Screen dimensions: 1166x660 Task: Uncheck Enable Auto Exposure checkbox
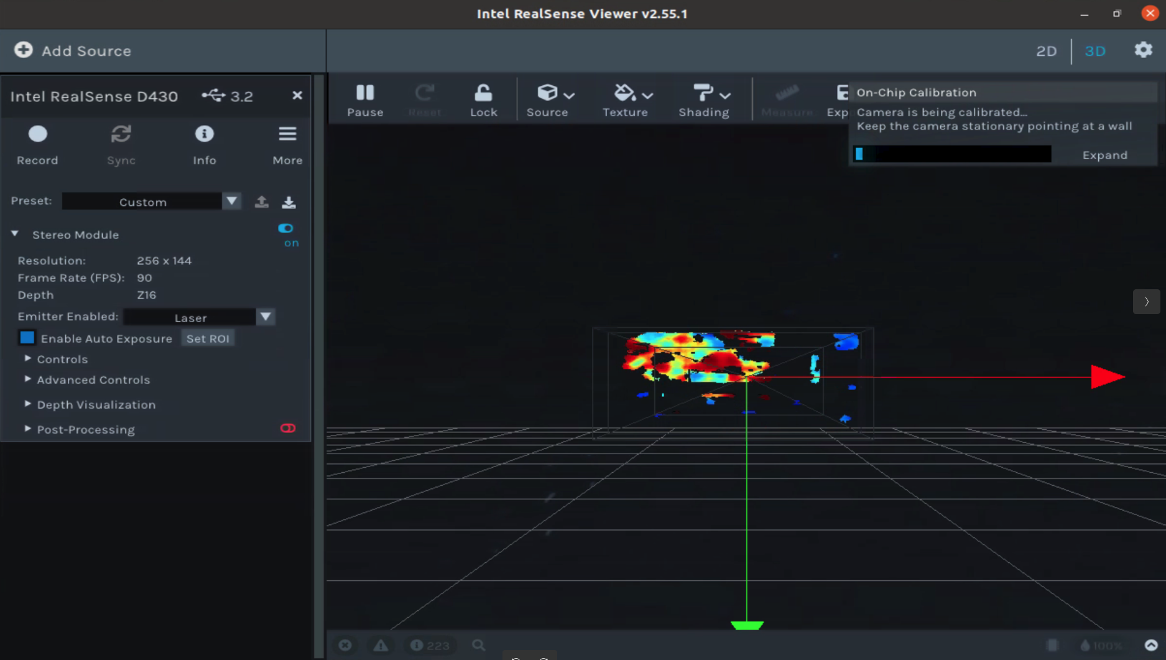click(x=27, y=338)
